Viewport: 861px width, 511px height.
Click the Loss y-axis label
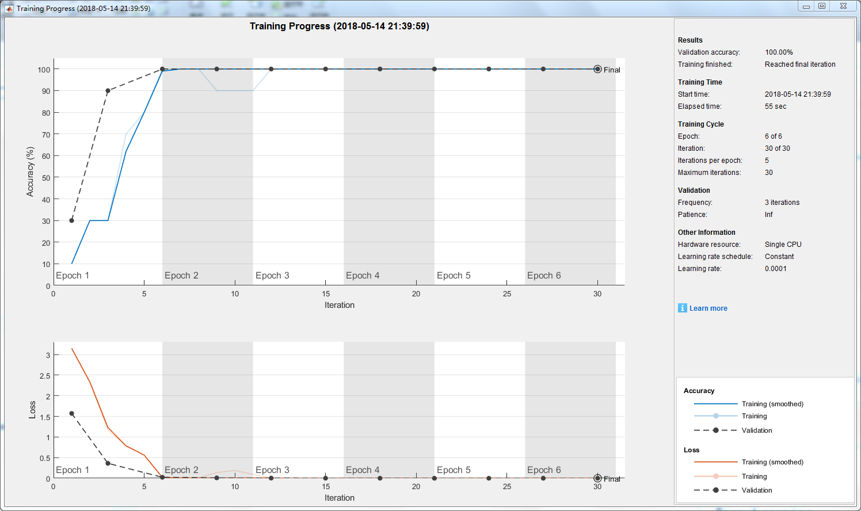click(x=32, y=410)
